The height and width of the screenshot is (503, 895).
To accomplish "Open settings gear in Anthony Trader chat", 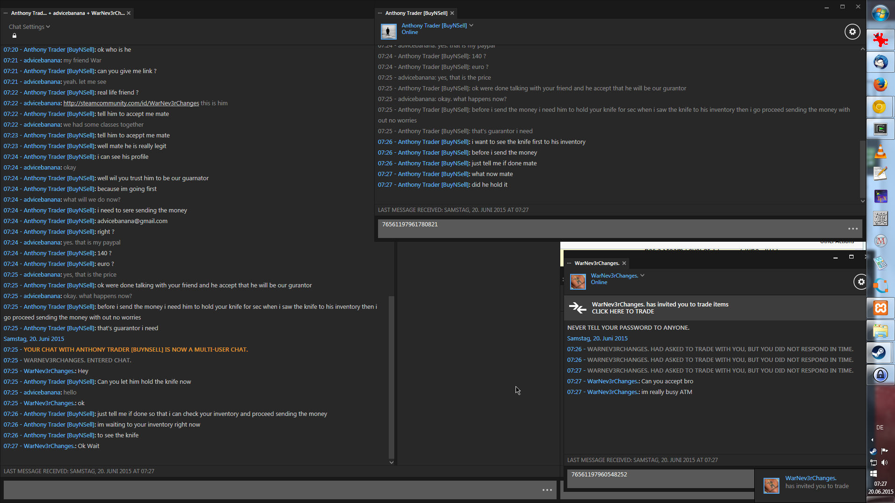I will tap(852, 32).
